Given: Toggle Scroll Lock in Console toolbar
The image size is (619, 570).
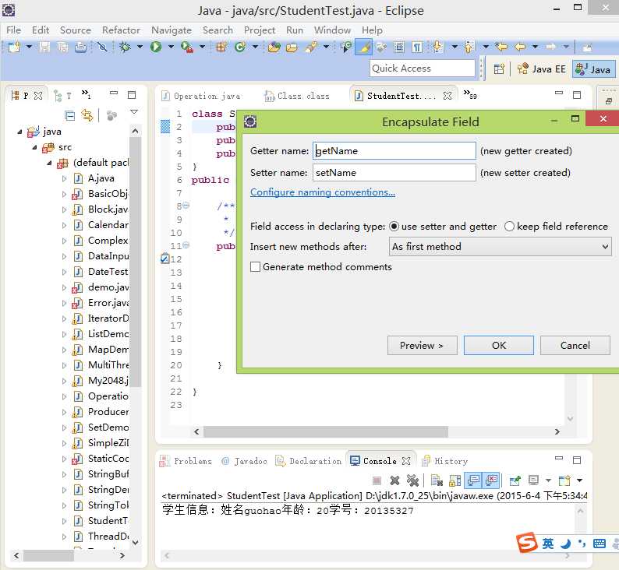Looking at the screenshot, I should 455,480.
